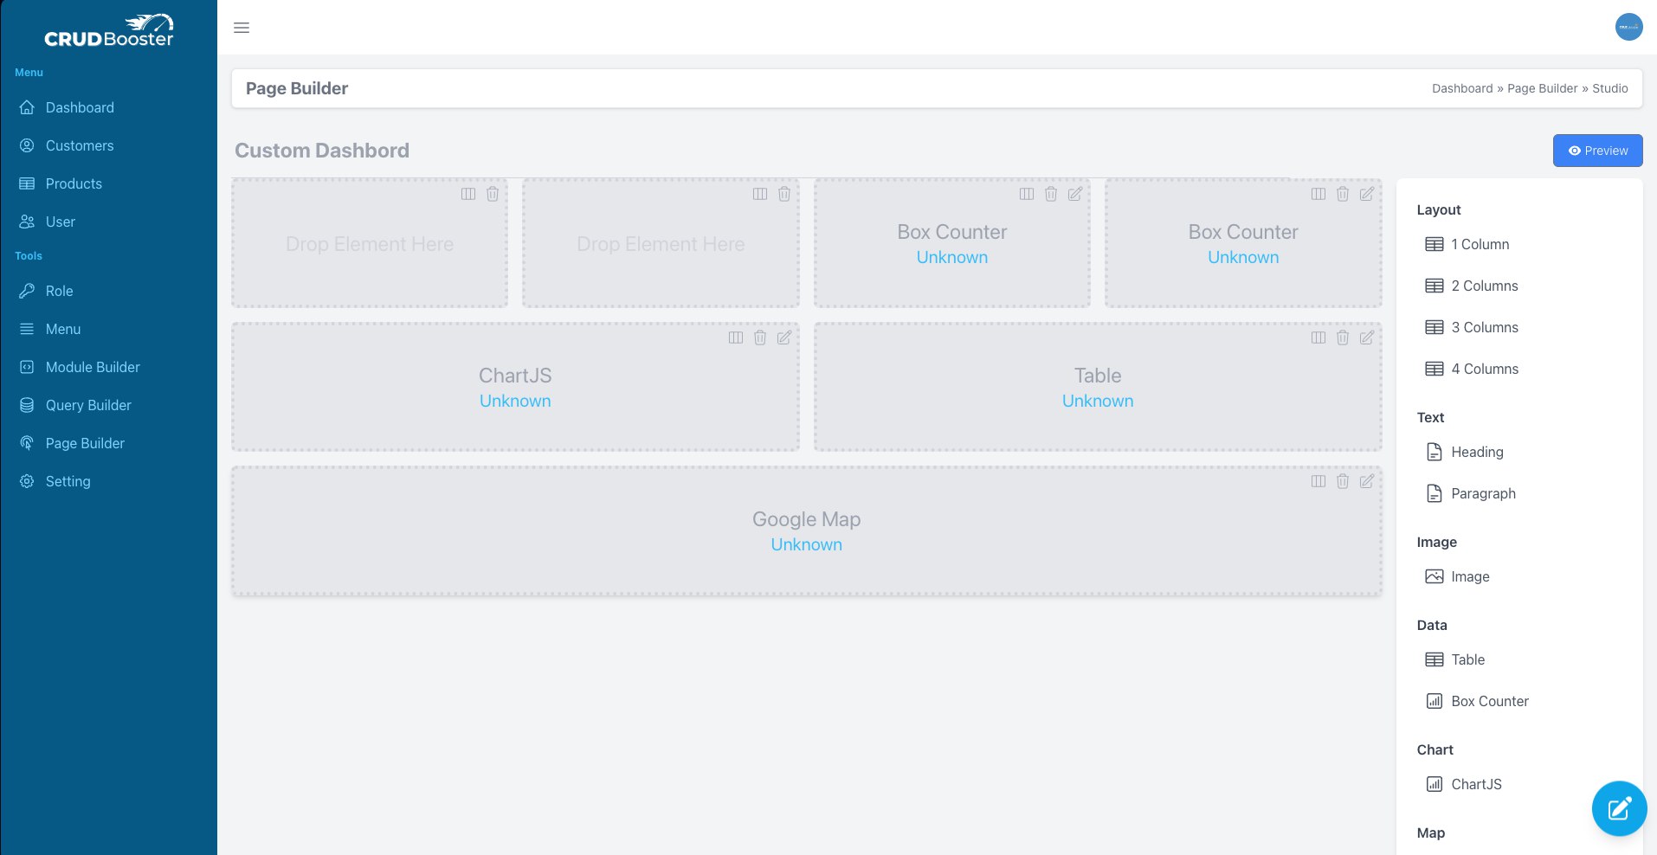Click columns icon on second empty drop box
1657x855 pixels.
click(x=759, y=194)
